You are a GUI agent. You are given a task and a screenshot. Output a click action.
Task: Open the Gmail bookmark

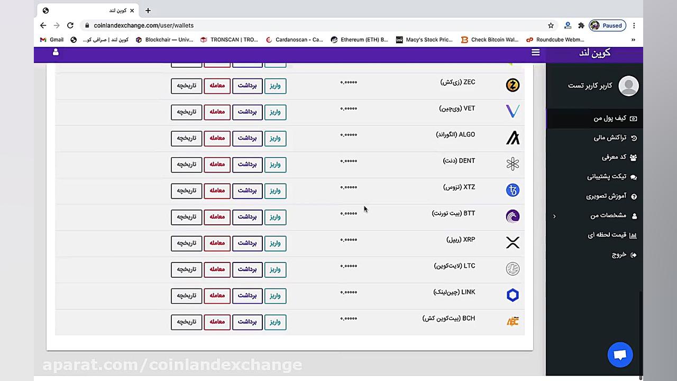52,40
